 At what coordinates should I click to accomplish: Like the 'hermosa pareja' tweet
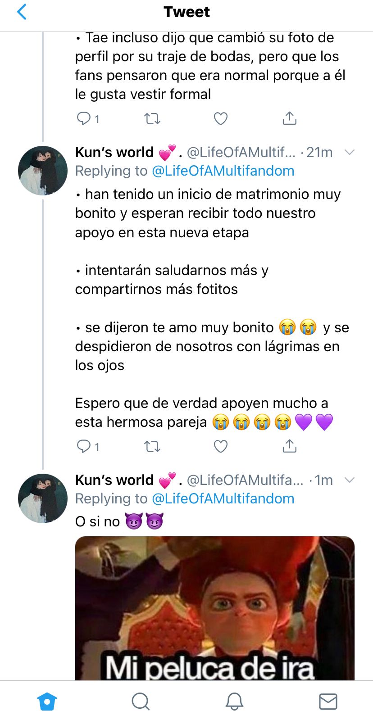(x=220, y=446)
